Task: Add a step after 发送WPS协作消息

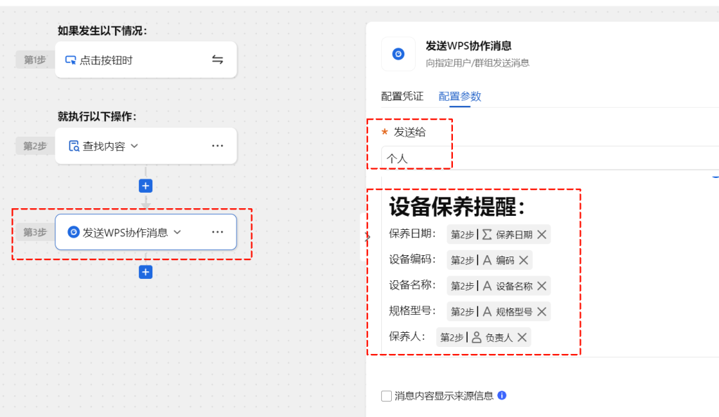Action: [145, 272]
